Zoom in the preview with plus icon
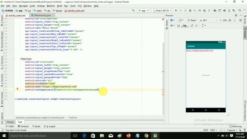This screenshot has height=139, width=247. (x=230, y=20)
